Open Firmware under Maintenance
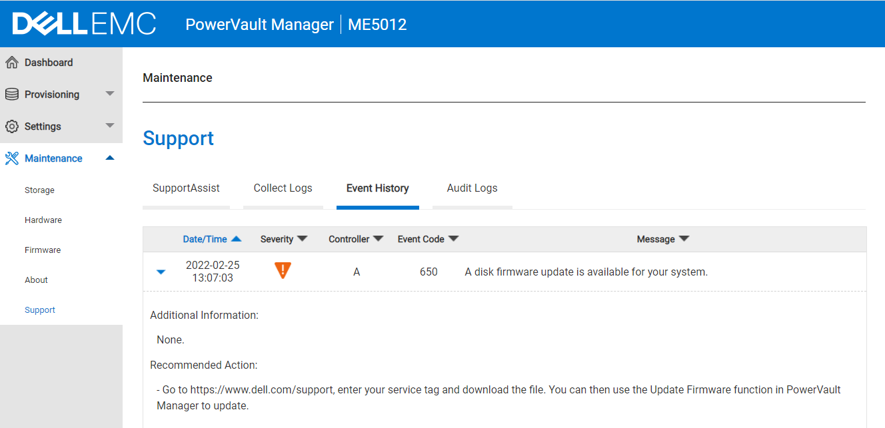Screen dimensions: 885x428 (43, 250)
